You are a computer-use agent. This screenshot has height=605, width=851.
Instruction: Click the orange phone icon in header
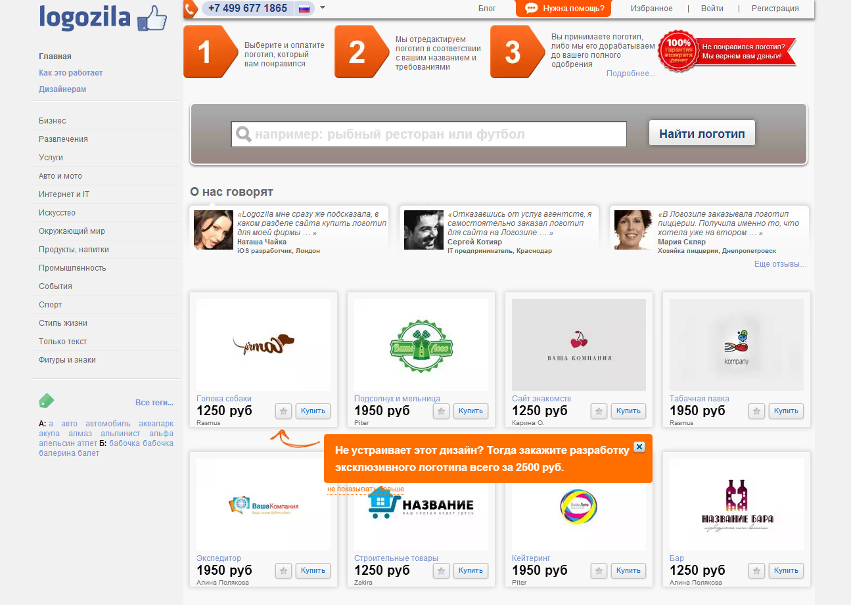(x=190, y=9)
